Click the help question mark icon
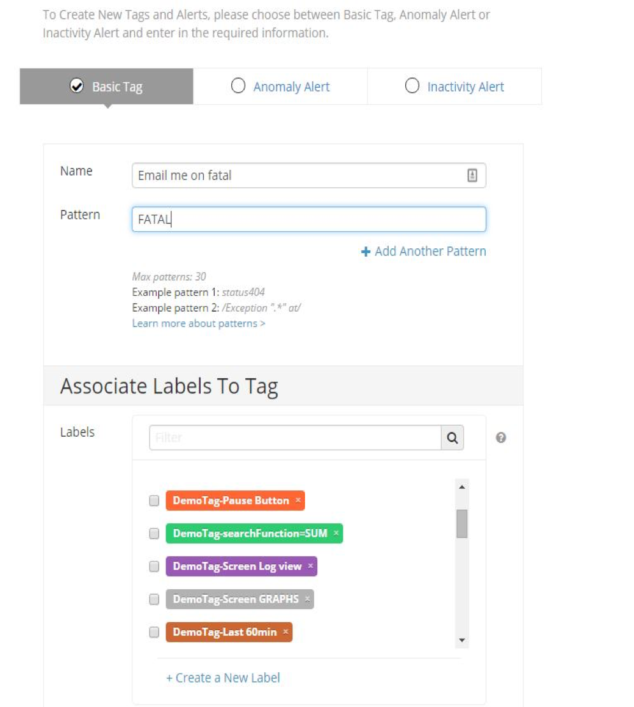Image resolution: width=634 pixels, height=707 pixels. coord(501,437)
